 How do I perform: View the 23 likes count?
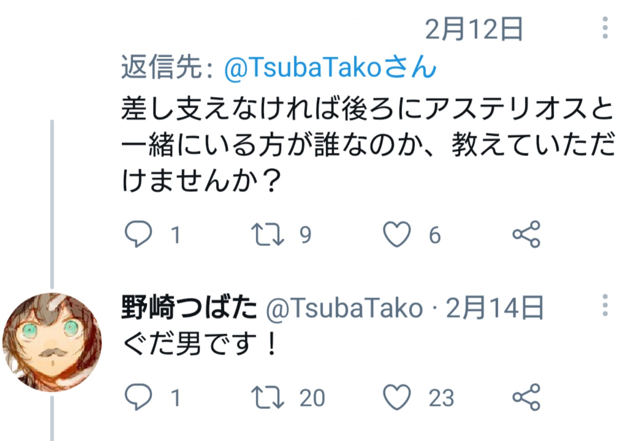(x=441, y=398)
